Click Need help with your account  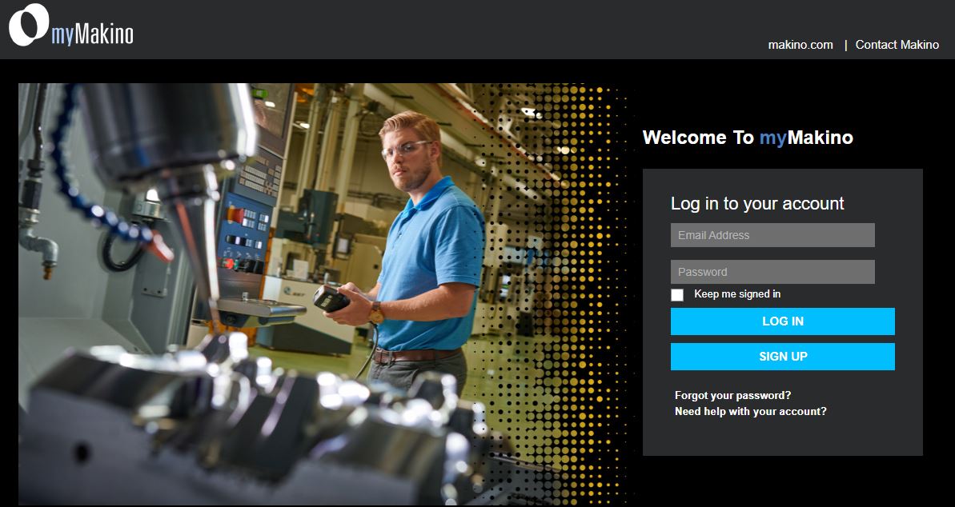pos(750,410)
